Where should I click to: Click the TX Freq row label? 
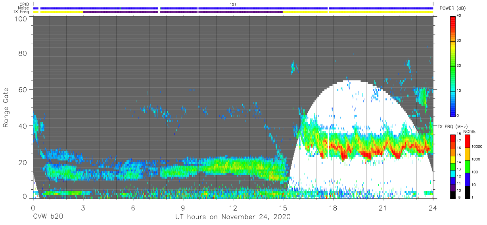[21, 12]
